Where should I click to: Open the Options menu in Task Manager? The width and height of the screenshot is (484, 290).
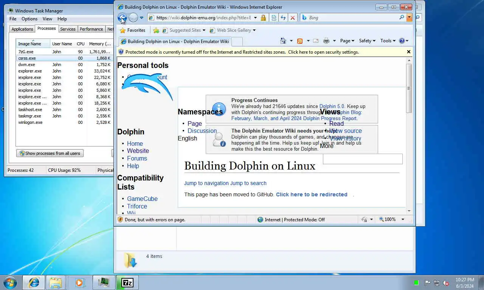[29, 19]
